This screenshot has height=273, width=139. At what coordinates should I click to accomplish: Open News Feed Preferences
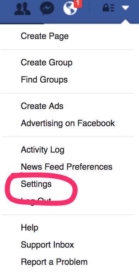67,167
